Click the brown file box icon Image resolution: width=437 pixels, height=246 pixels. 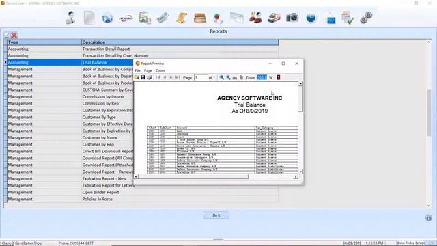coord(200,18)
